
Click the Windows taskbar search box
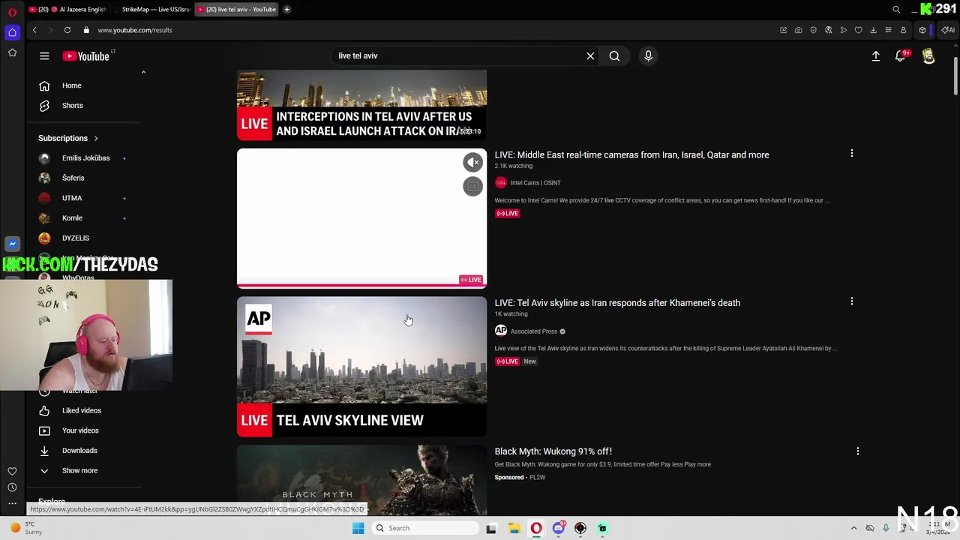425,528
